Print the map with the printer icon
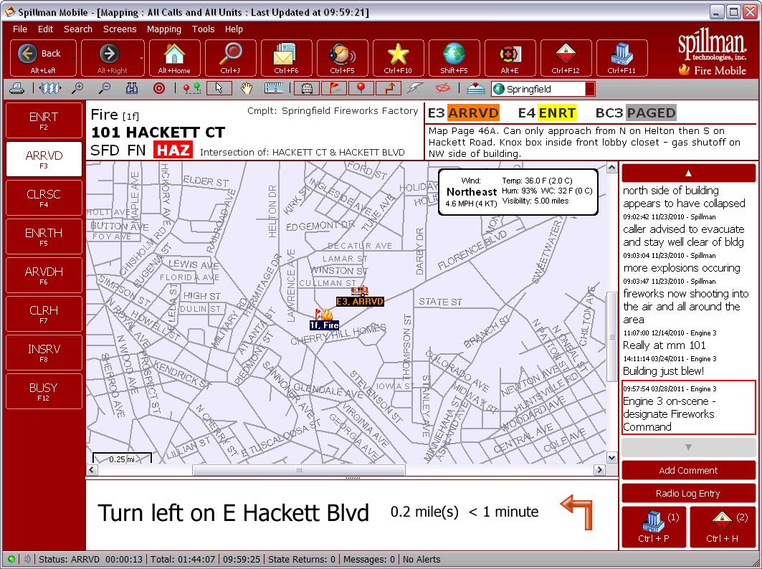The image size is (762, 569). coord(17,88)
